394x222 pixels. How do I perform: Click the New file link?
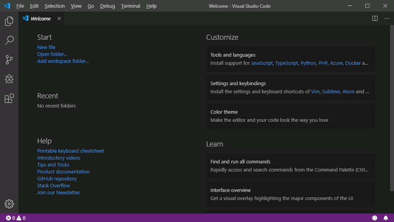(x=46, y=47)
